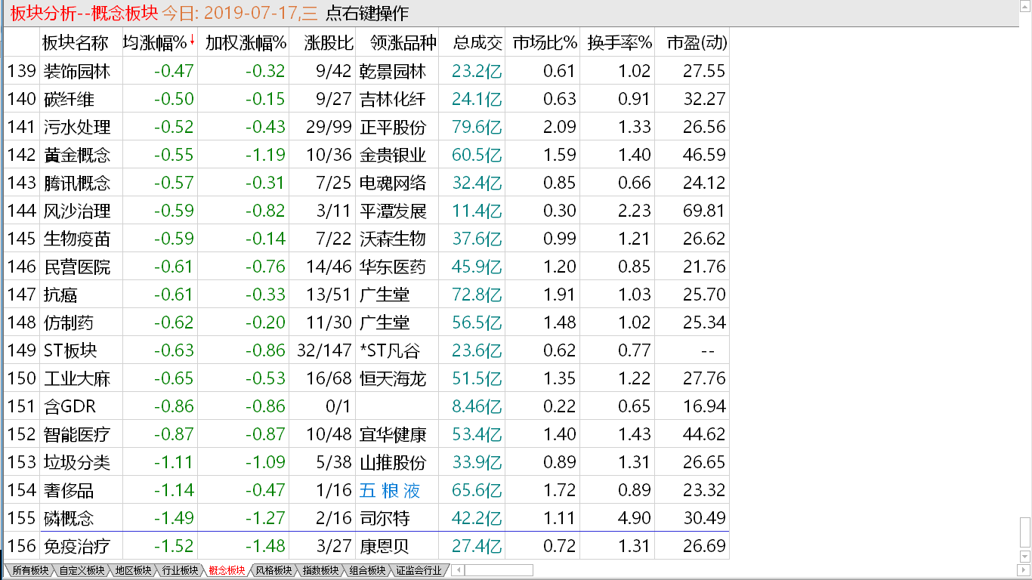
Task: Sort by 总成交 column header
Action: [x=477, y=42]
